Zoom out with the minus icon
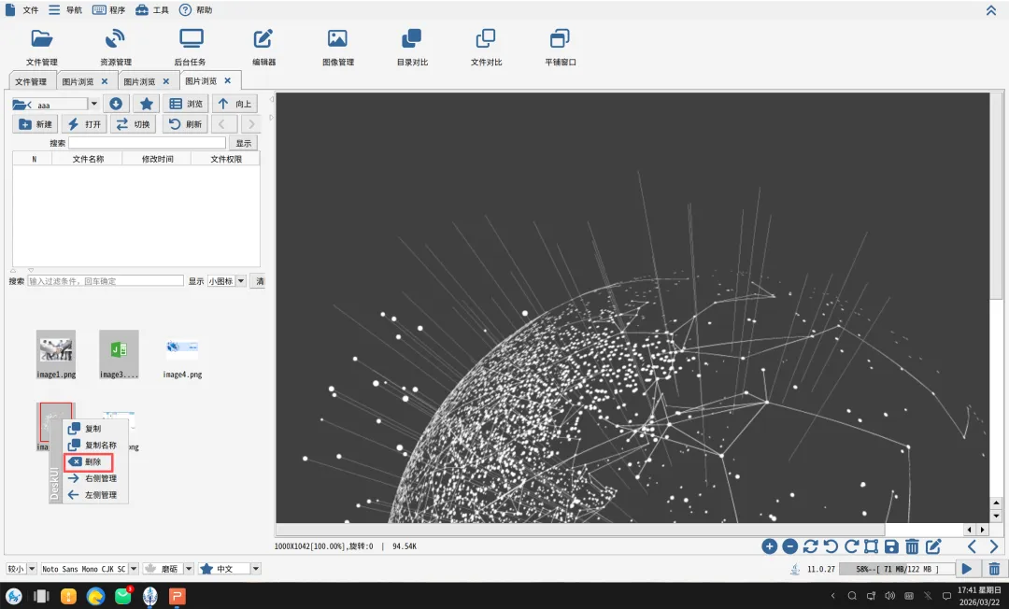This screenshot has width=1009, height=609. (x=790, y=546)
